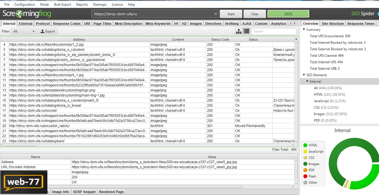Switch to the AJAX tab

pyautogui.click(x=247, y=24)
